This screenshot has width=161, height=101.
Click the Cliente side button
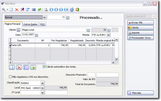141,28
